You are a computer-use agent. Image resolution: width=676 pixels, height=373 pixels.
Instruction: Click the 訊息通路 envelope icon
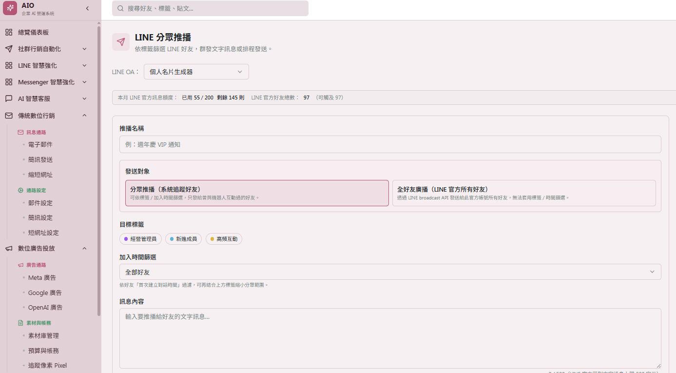coord(20,132)
